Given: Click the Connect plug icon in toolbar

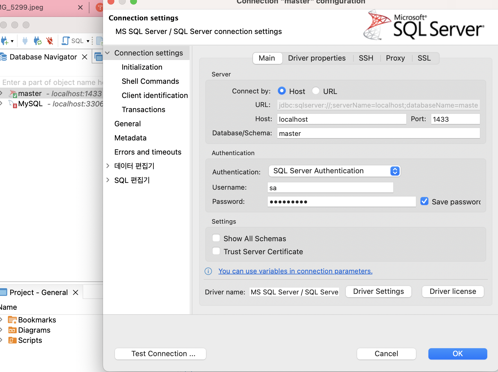Looking at the screenshot, I should 25,41.
